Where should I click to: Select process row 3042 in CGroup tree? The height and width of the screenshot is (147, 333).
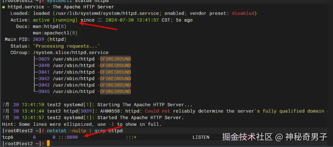pos(82,79)
